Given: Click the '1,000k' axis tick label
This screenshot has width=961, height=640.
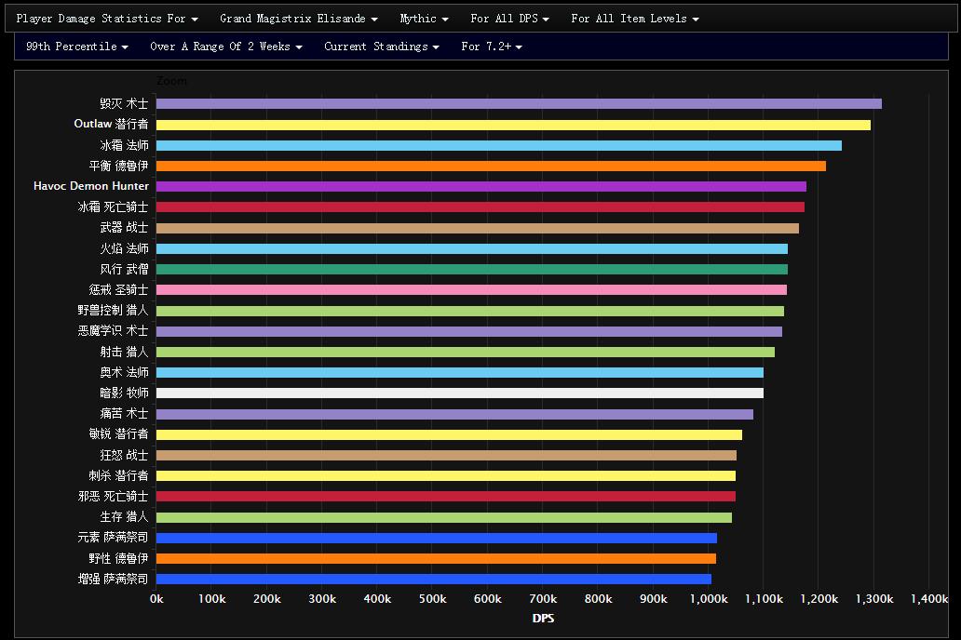Looking at the screenshot, I should (709, 599).
